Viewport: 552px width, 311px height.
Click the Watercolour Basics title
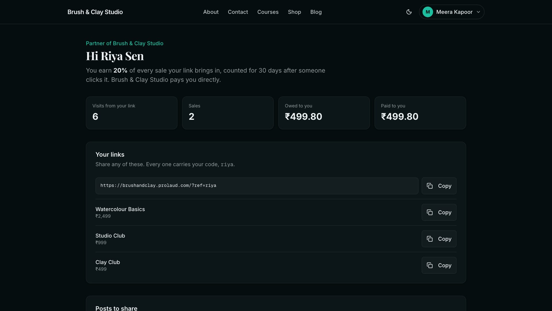click(x=120, y=209)
